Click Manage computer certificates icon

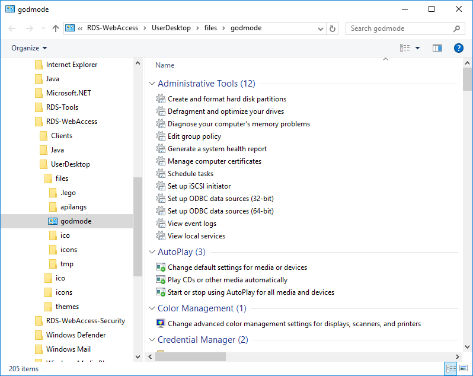pos(161,161)
